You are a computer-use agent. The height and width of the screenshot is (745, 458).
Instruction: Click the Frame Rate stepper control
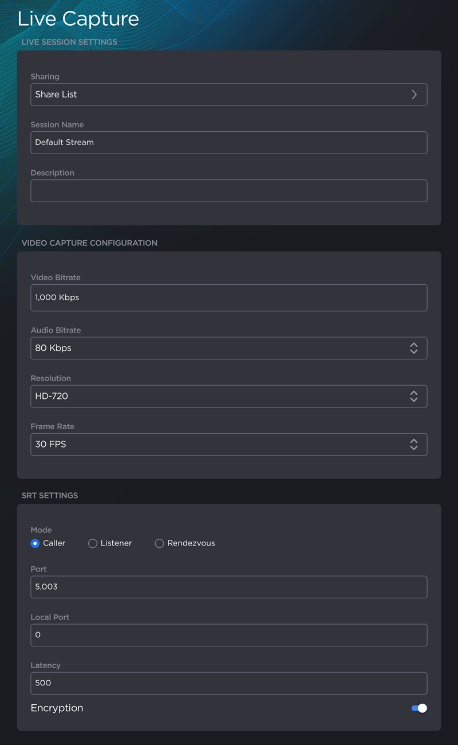413,444
